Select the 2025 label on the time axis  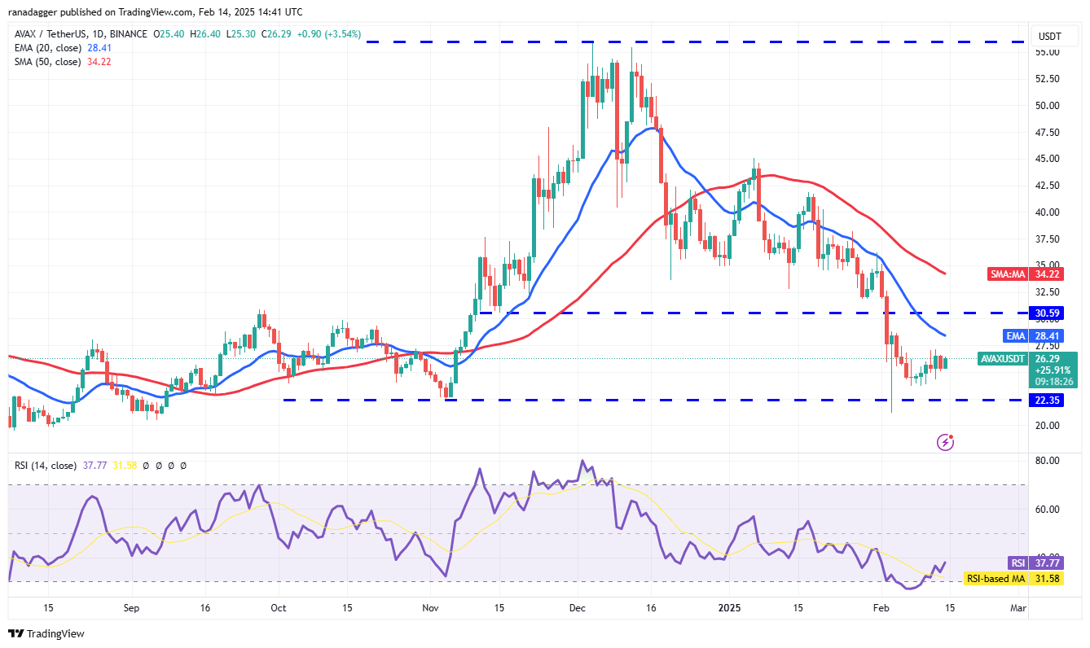tap(729, 607)
